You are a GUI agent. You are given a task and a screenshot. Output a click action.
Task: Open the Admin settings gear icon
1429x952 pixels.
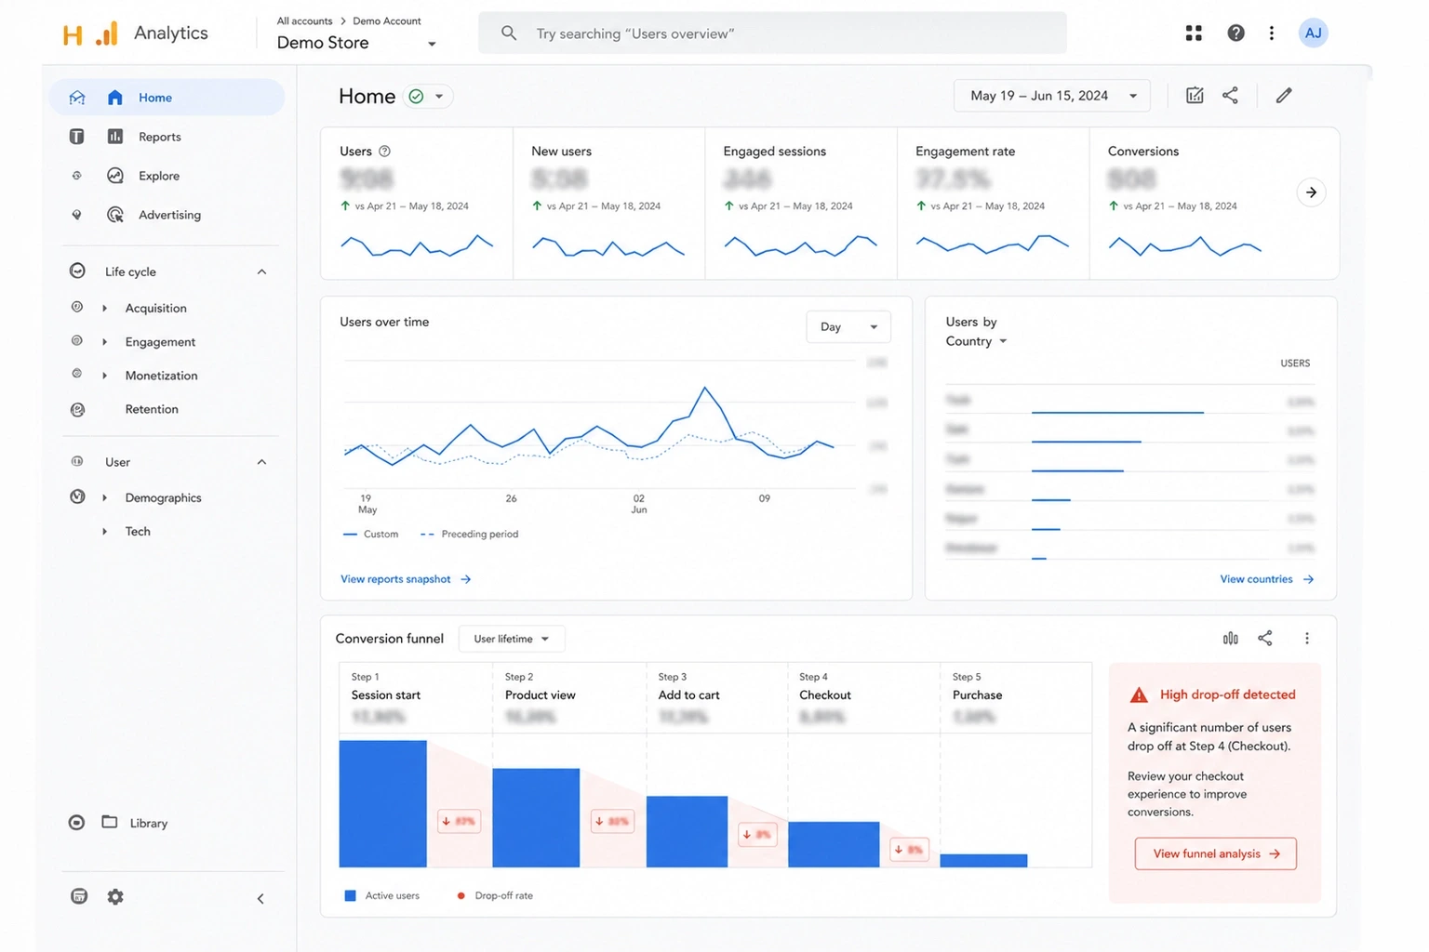tap(115, 897)
